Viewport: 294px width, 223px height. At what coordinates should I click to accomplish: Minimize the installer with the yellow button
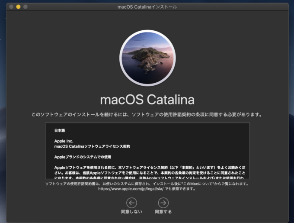pos(18,7)
